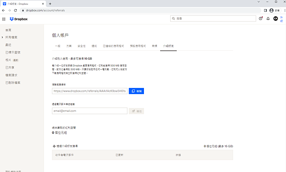Expand the 所有檔案 tree in sidebar
The width and height of the screenshot is (286, 172).
tap(2, 37)
